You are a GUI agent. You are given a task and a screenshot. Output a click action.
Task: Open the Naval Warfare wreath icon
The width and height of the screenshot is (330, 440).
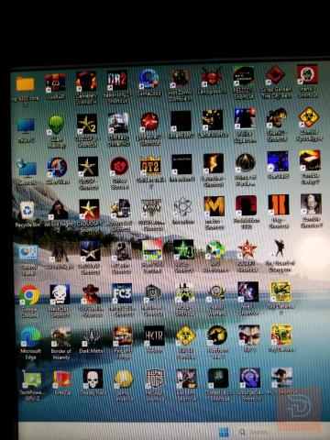[216, 292]
